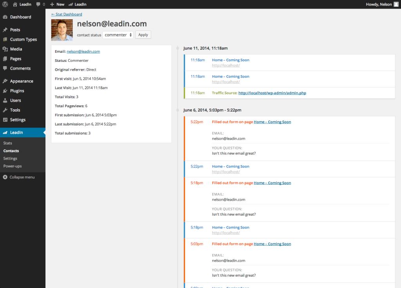Open the Custom Types menu item
The height and width of the screenshot is (288, 401).
click(23, 40)
